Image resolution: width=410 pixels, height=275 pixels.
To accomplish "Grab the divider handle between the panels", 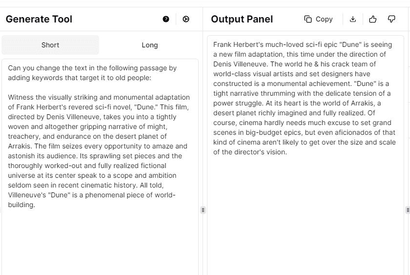I will [x=203, y=210].
